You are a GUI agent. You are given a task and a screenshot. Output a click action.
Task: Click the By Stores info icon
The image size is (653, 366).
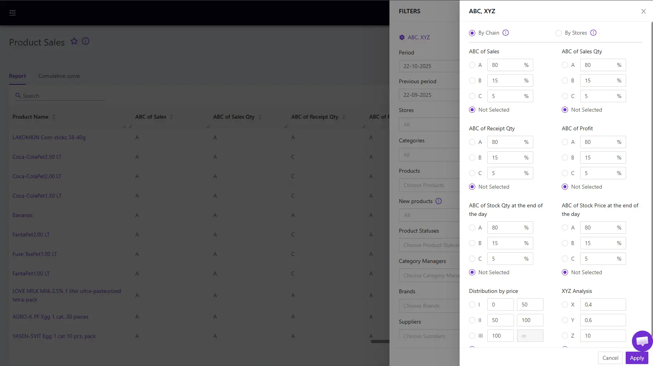coord(593,33)
